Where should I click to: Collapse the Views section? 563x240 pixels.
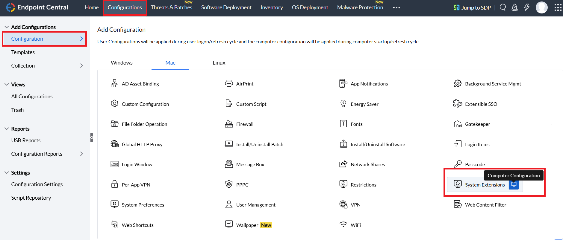point(7,84)
